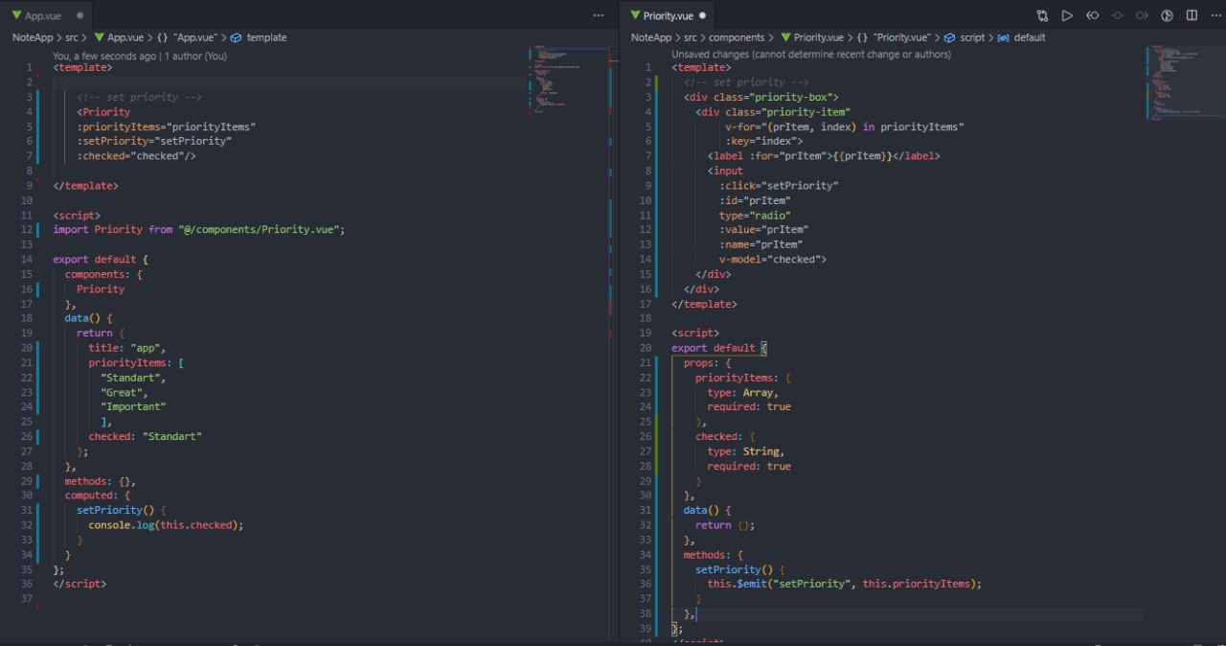Open src breadcrumb in Priority.vue editor

692,37
